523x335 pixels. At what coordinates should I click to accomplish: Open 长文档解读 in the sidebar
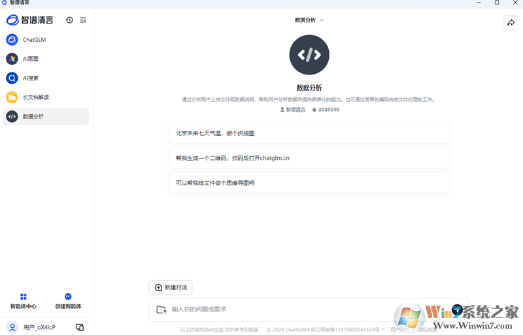[x=46, y=97]
